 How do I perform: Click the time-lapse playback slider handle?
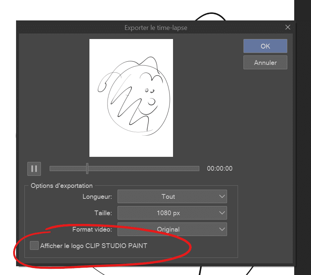pos(87,169)
